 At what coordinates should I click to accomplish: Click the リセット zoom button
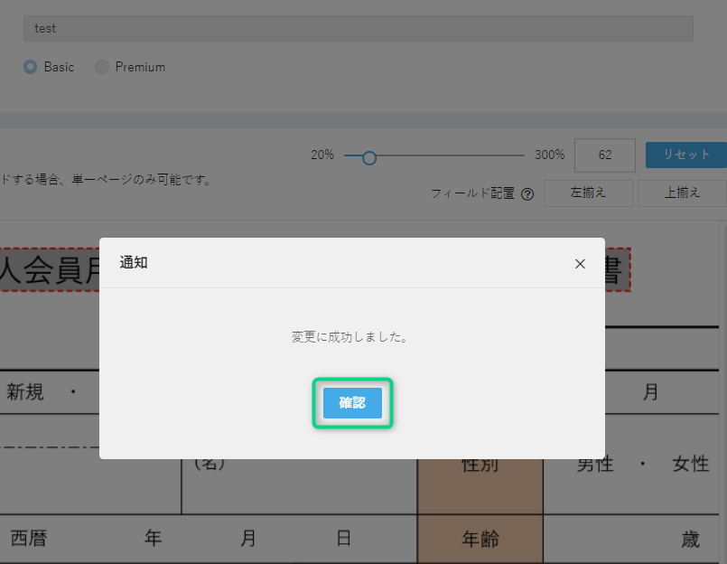(x=685, y=155)
